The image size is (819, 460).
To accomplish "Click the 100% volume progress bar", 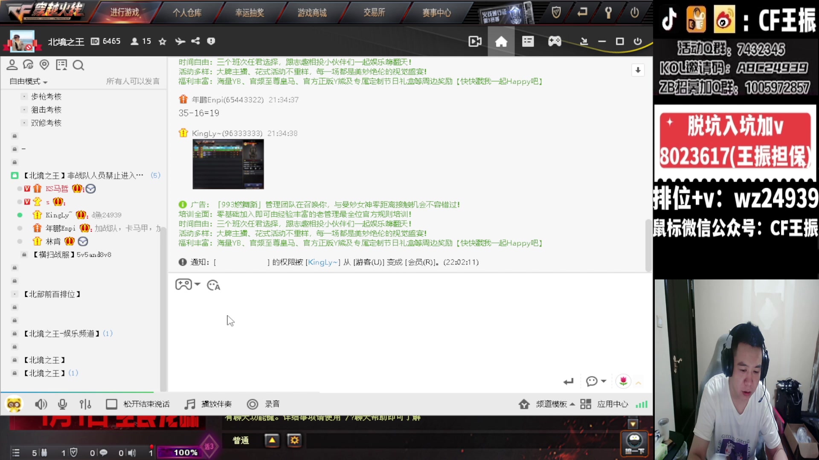I will (x=184, y=452).
